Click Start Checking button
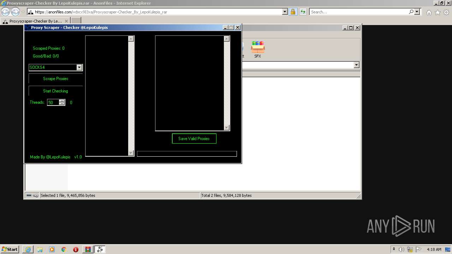The width and height of the screenshot is (452, 254). (x=55, y=91)
